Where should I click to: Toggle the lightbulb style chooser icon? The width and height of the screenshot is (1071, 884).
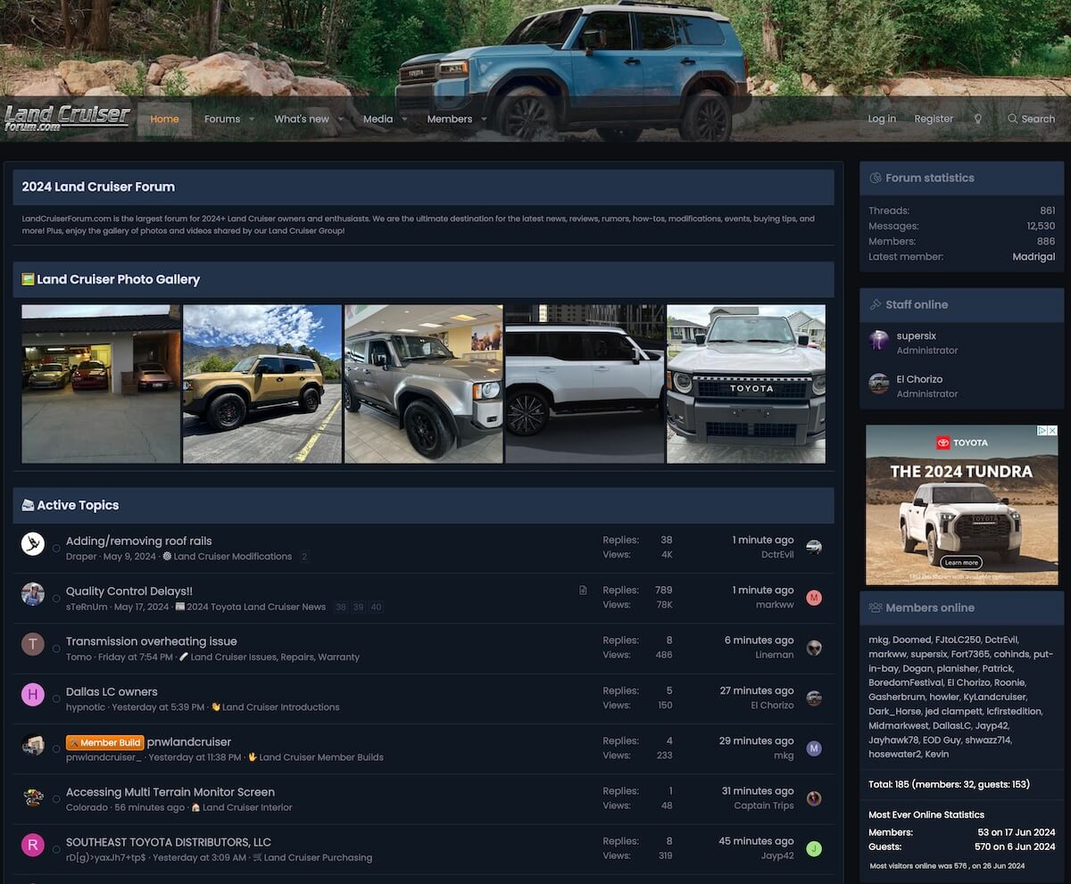[x=977, y=119]
